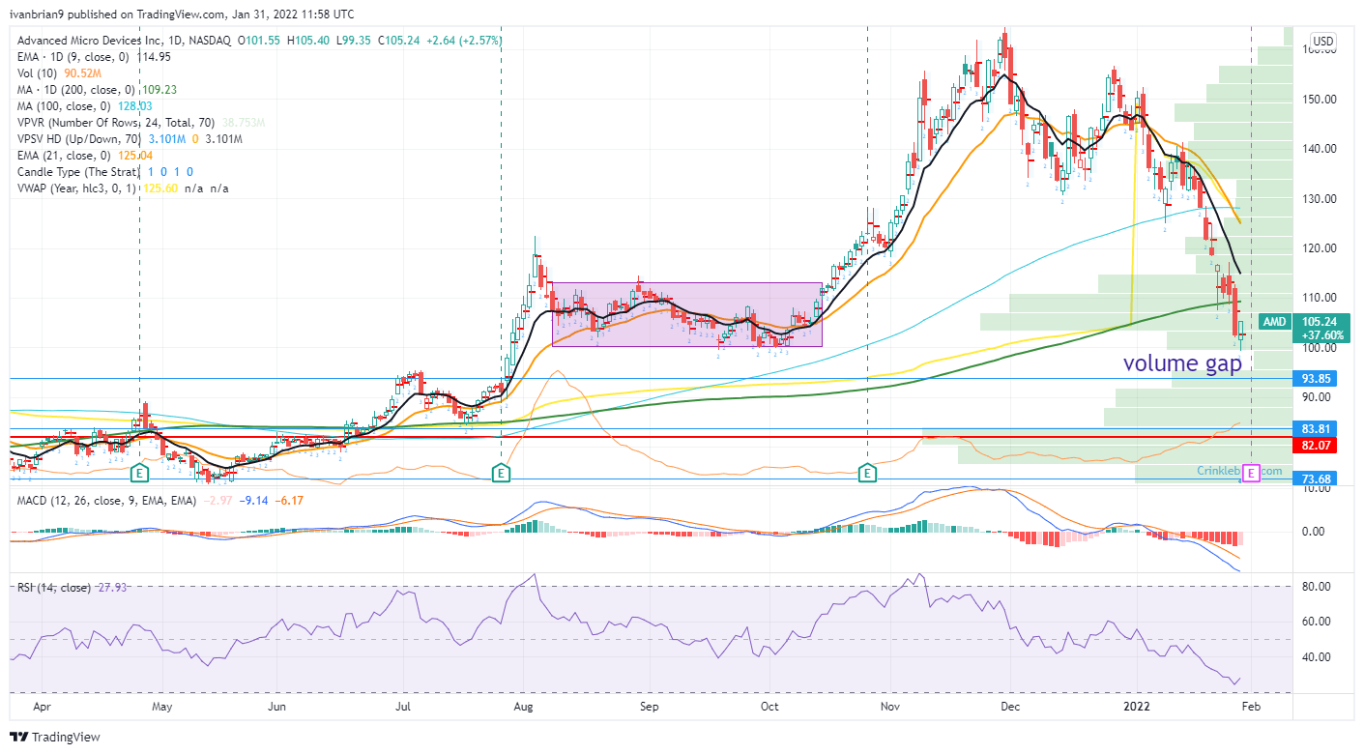Click the Sep label on time axis
This screenshot has width=1364, height=754.
(650, 708)
